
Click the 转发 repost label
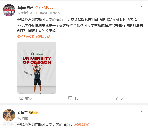coord(29,98)
